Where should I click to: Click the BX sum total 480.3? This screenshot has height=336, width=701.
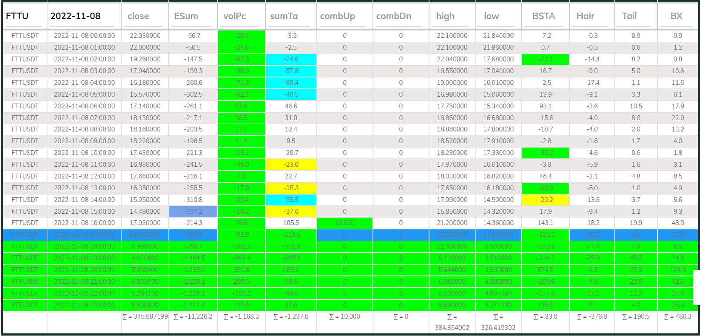(x=678, y=316)
